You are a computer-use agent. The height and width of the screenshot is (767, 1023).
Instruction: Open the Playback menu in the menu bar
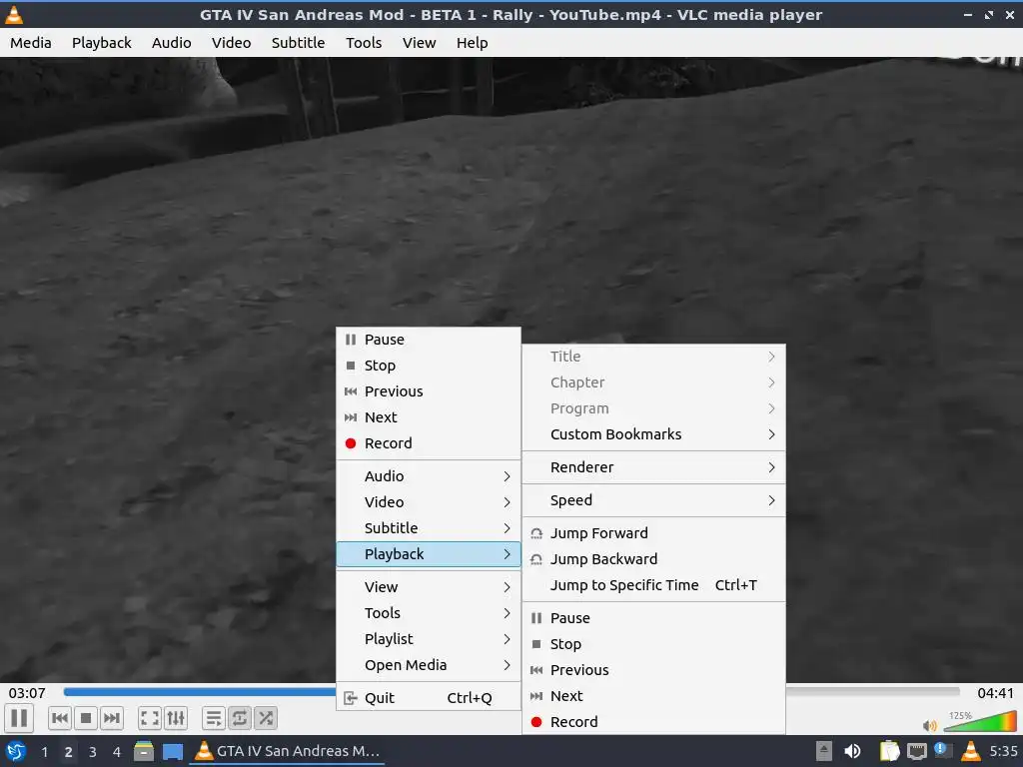coord(101,42)
